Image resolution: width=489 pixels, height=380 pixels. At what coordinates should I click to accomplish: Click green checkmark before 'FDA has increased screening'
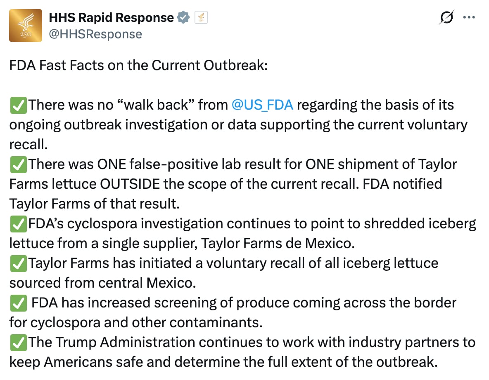point(19,303)
